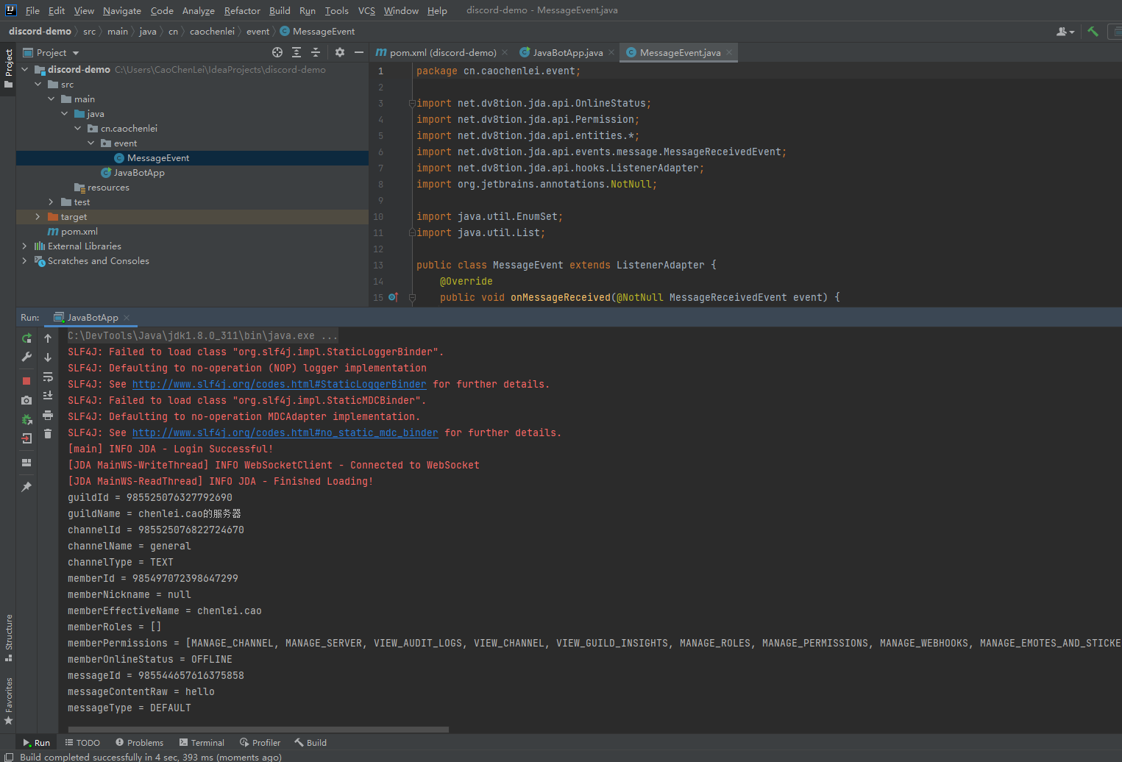
Task: Select pom.xml in project tree
Action: tap(72, 232)
